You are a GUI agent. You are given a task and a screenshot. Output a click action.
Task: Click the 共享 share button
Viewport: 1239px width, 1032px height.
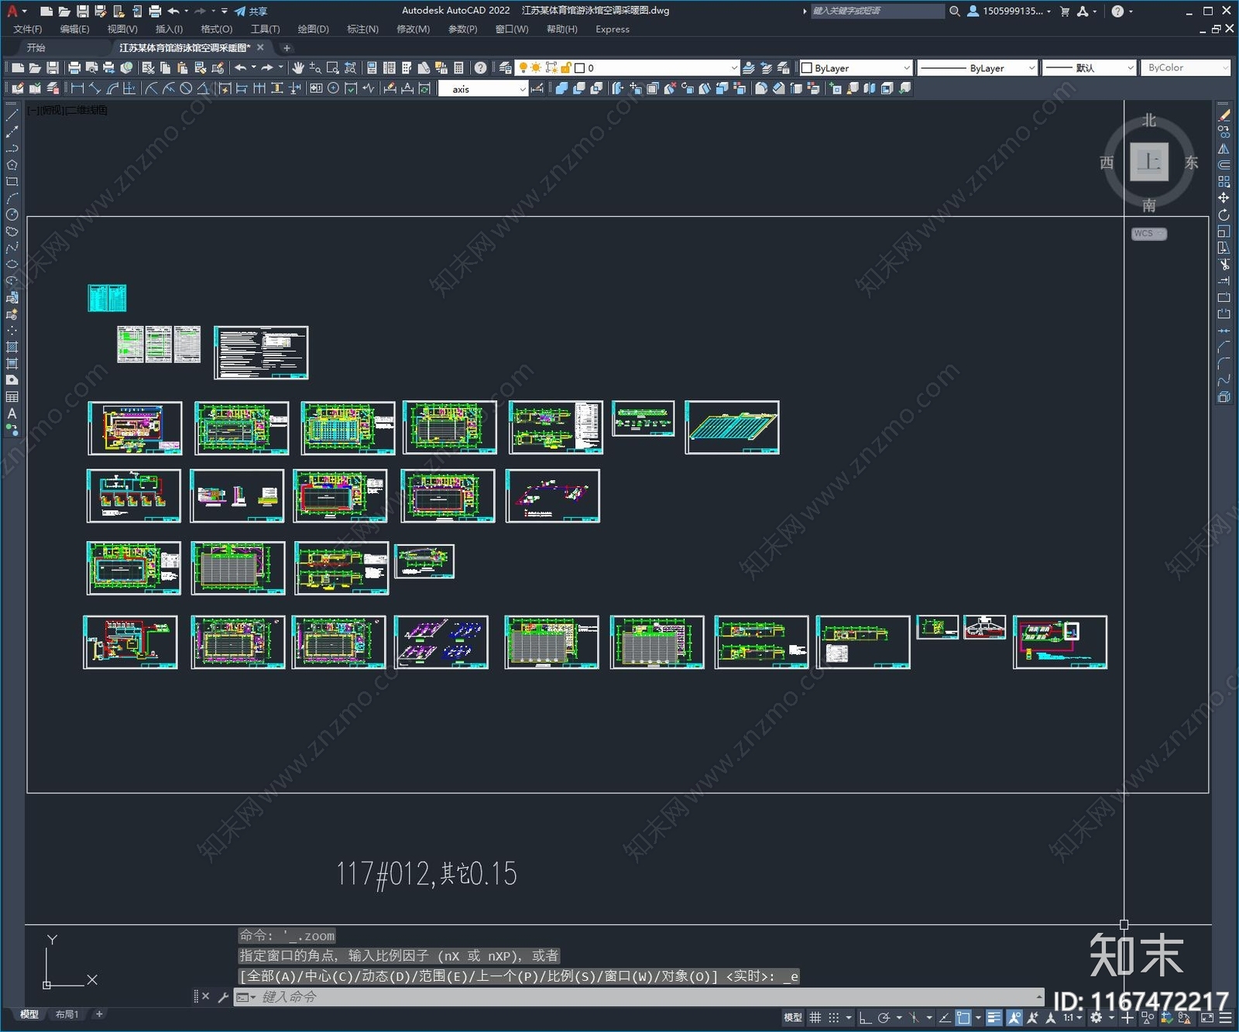(252, 11)
